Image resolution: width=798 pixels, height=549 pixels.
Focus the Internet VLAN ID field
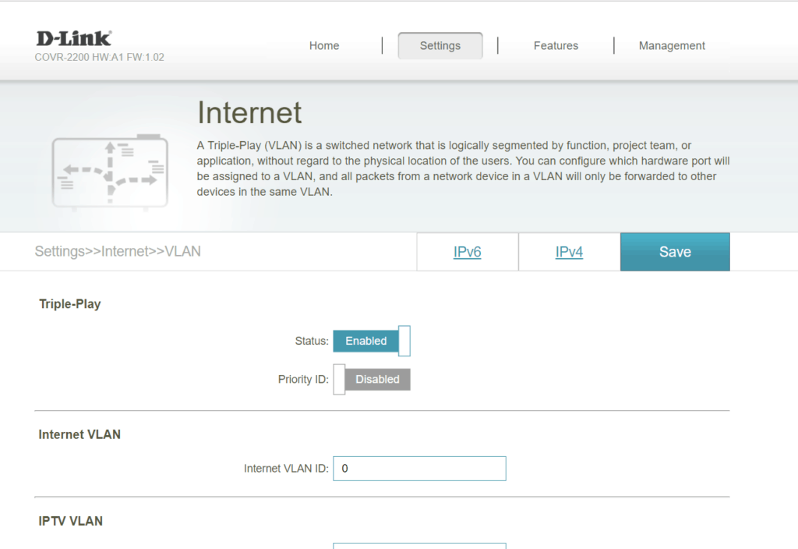[x=419, y=469]
